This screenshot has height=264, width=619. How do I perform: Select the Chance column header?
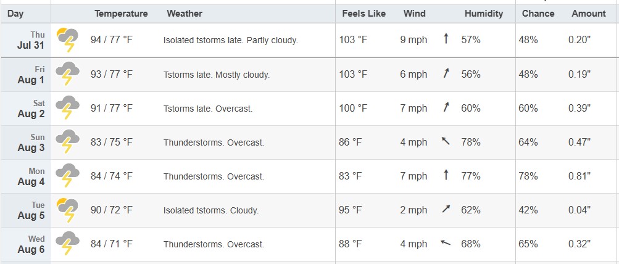coord(538,14)
